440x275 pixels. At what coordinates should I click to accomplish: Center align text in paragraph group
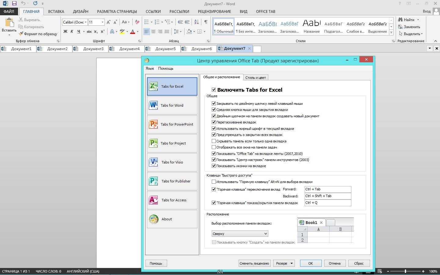(153, 31)
